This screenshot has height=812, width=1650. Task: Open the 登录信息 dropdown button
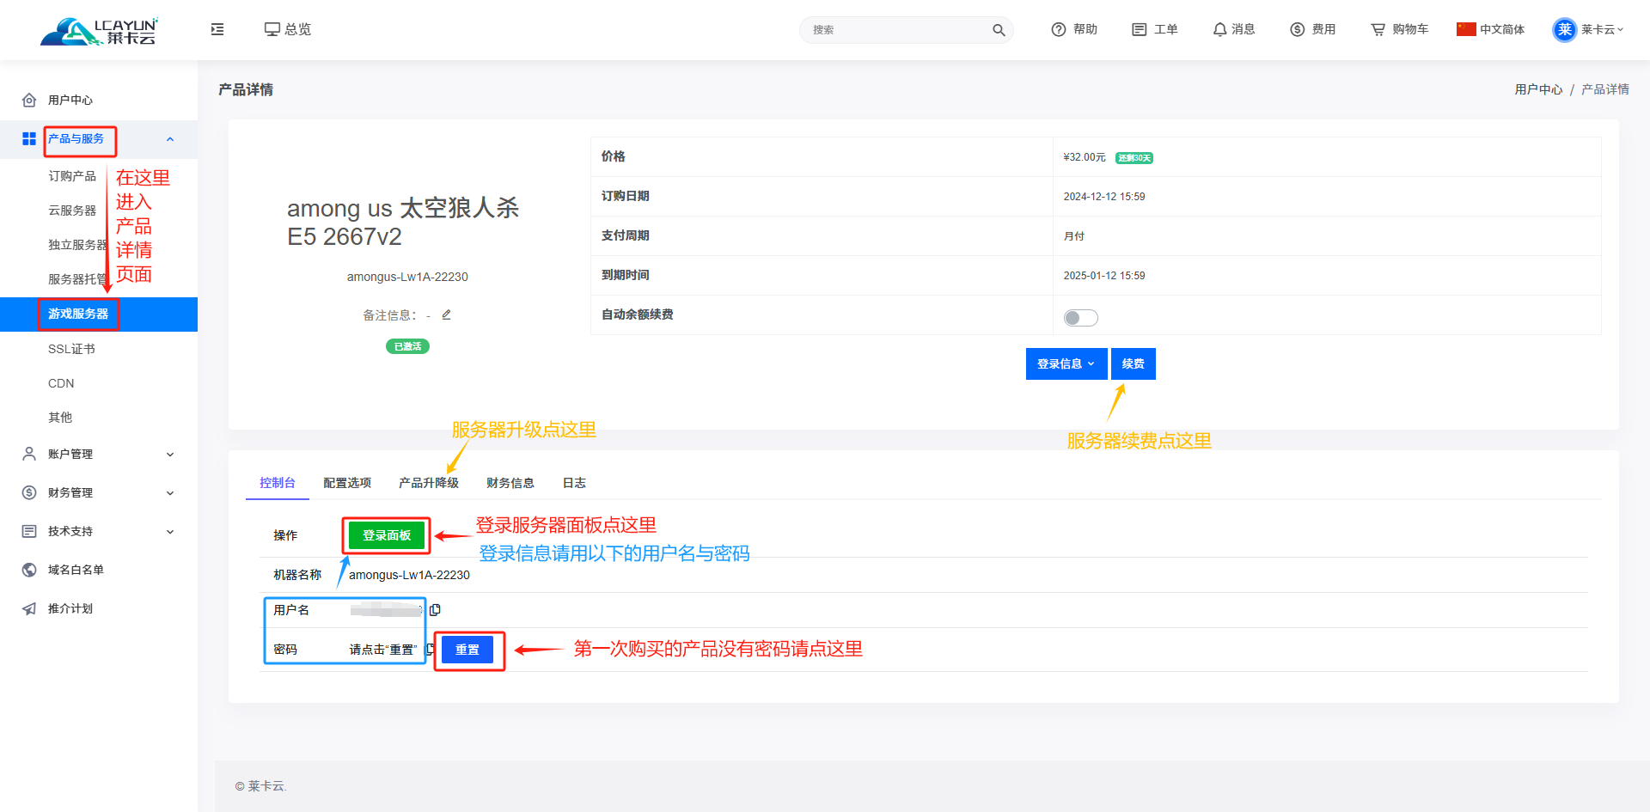pos(1066,363)
